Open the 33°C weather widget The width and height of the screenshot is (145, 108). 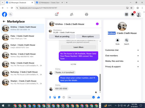(x=108, y=105)
